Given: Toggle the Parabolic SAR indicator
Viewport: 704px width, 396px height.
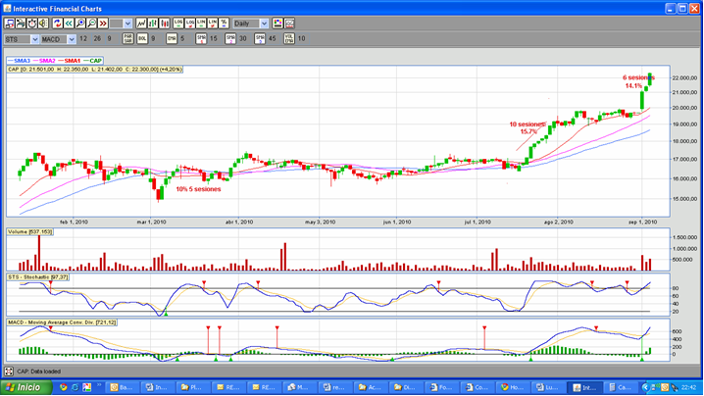Looking at the screenshot, I should pyautogui.click(x=127, y=38).
